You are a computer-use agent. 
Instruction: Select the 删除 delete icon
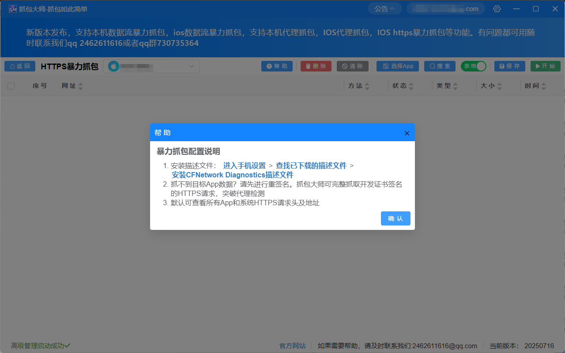tap(316, 66)
